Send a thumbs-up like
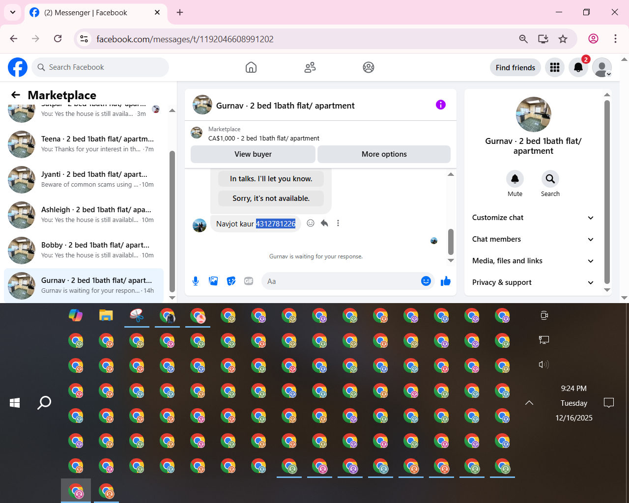The image size is (629, 503). [x=446, y=281]
